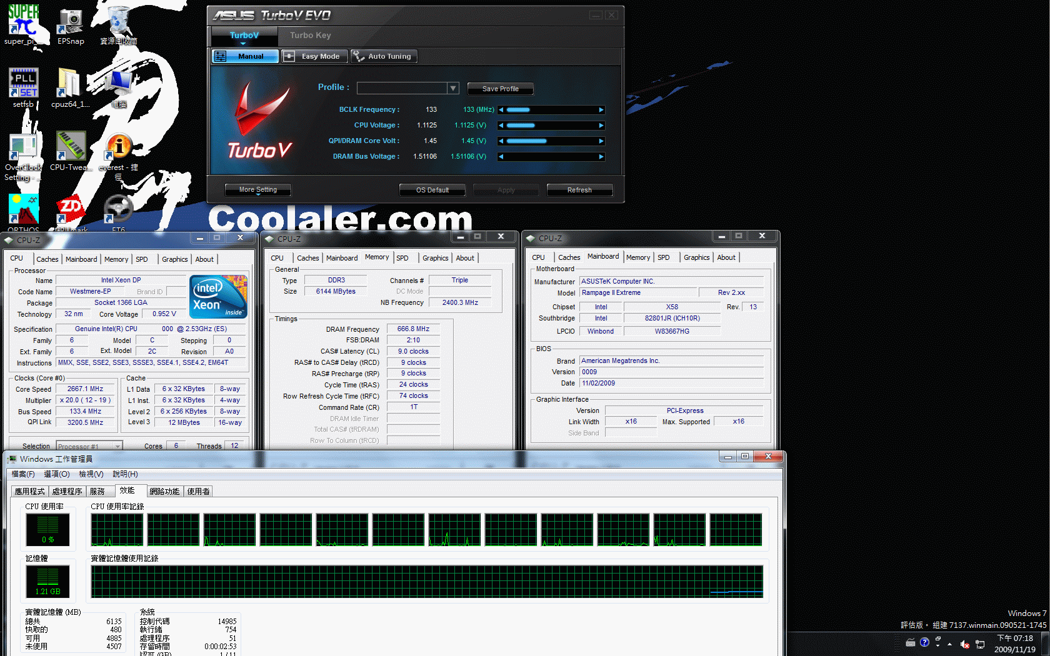Click the taskbar clock showing 07:18
The image size is (1050, 656).
pyautogui.click(x=1015, y=644)
